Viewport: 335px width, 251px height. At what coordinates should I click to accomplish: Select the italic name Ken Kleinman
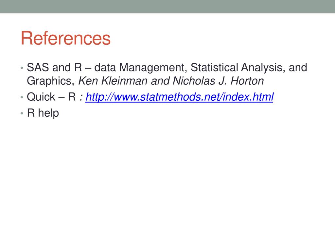click(x=113, y=81)
